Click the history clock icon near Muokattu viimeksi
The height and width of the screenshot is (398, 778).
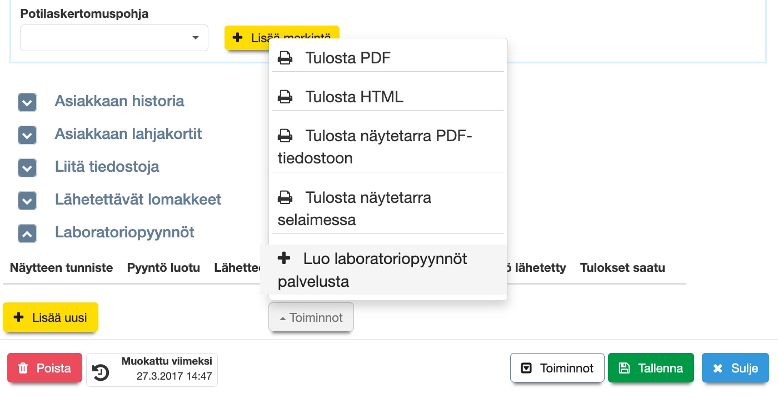(x=101, y=371)
